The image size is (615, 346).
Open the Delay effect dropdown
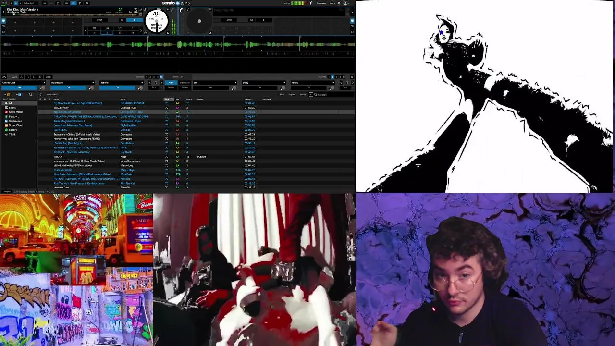click(x=264, y=83)
